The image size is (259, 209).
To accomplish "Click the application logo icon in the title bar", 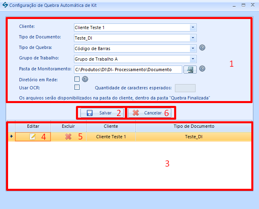I will [x=5, y=6].
